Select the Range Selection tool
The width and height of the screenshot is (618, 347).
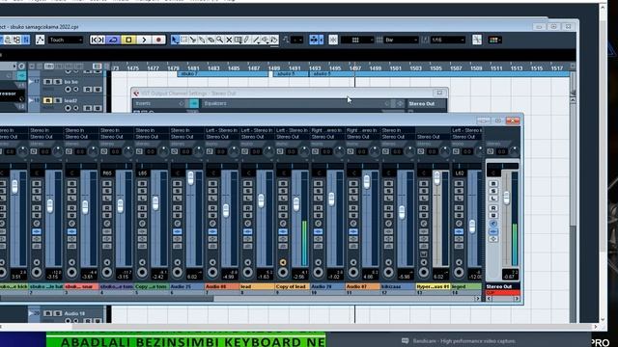point(184,40)
